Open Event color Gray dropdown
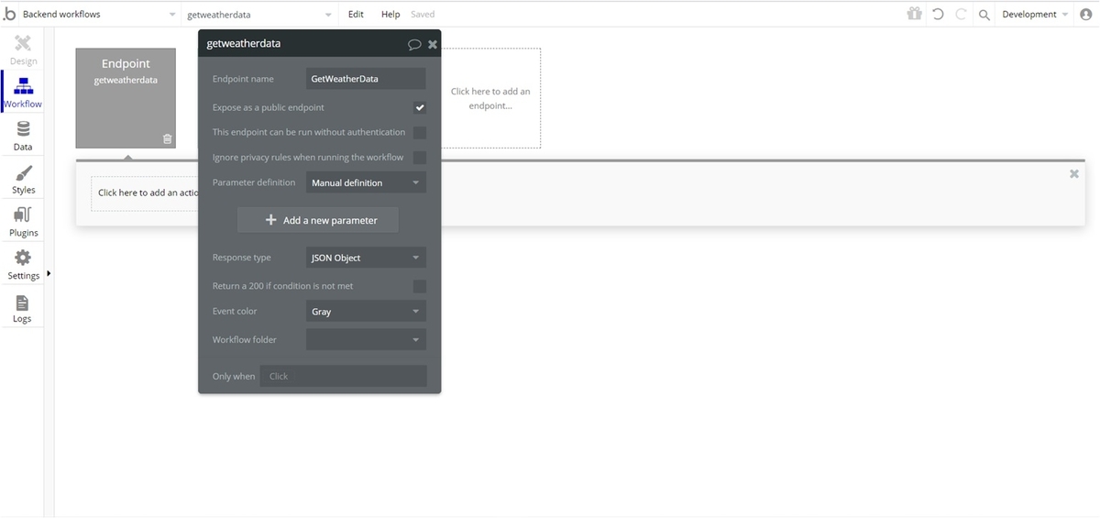 (x=366, y=312)
